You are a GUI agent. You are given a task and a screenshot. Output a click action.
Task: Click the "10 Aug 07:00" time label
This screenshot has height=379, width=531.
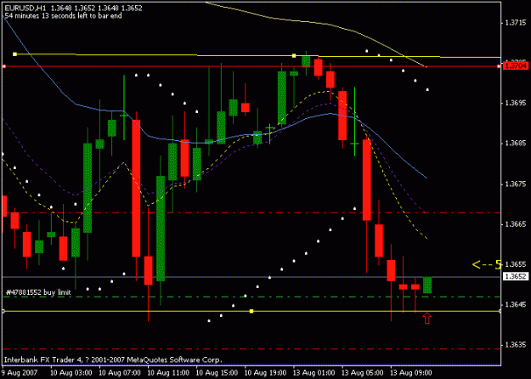click(120, 372)
